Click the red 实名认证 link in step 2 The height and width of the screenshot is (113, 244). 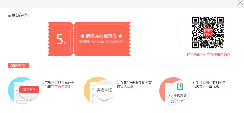(x=127, y=87)
